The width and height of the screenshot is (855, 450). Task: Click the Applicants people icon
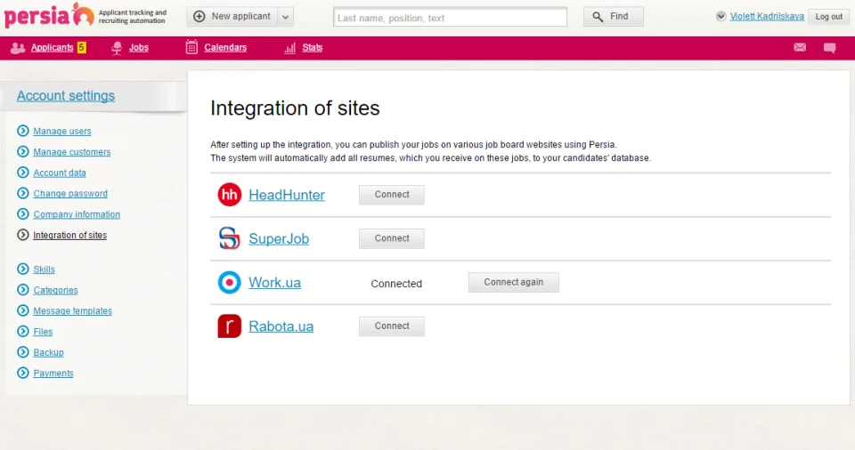click(18, 48)
